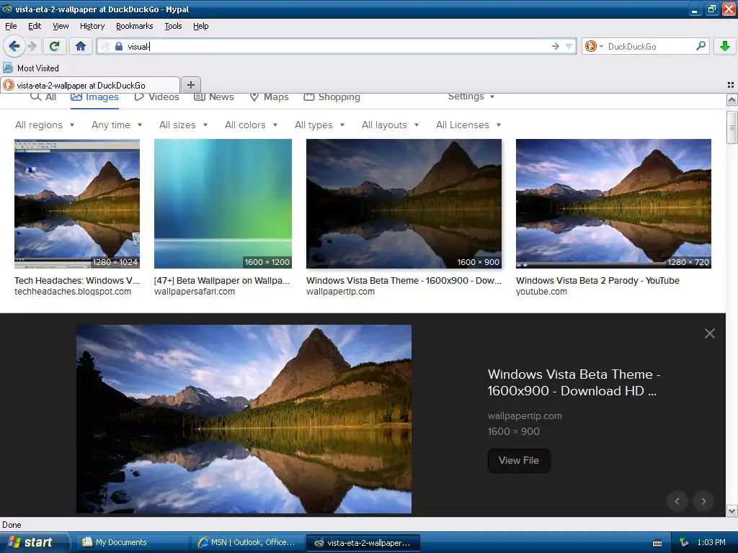The width and height of the screenshot is (738, 553).
Task: Click the magnifier icon in search box
Action: (x=701, y=46)
